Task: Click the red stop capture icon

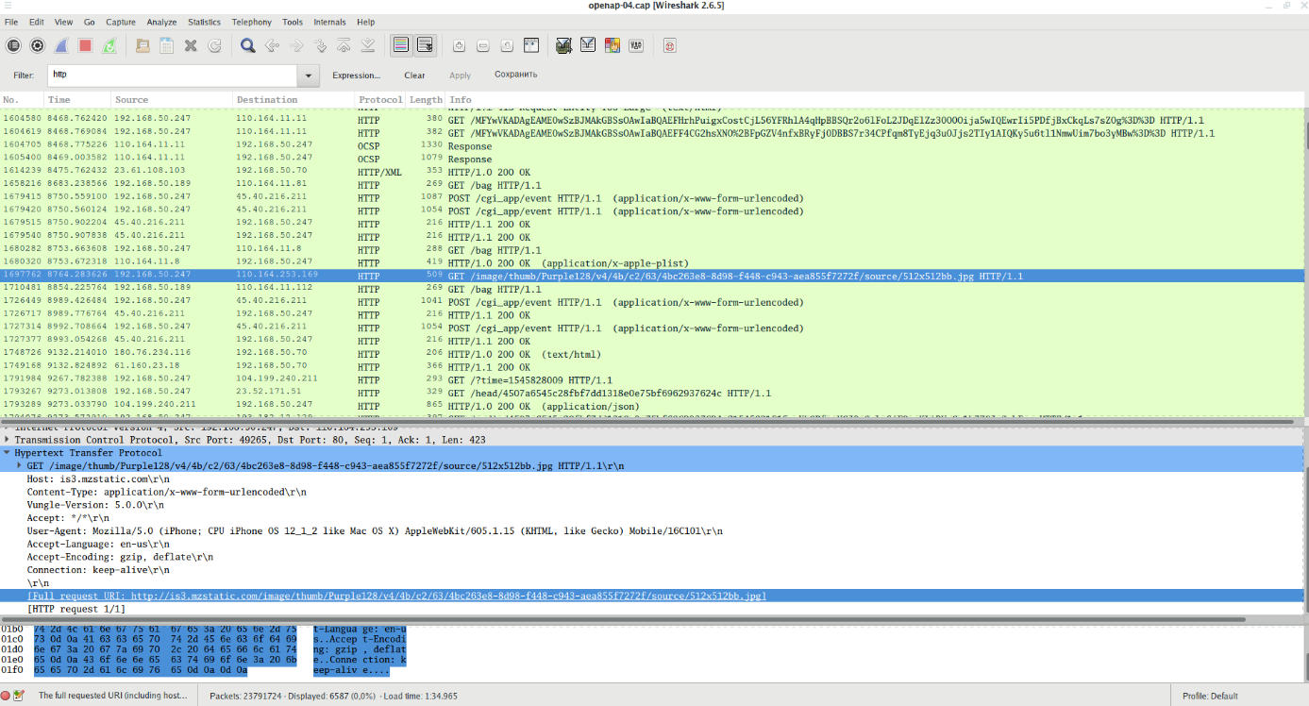Action: [85, 45]
